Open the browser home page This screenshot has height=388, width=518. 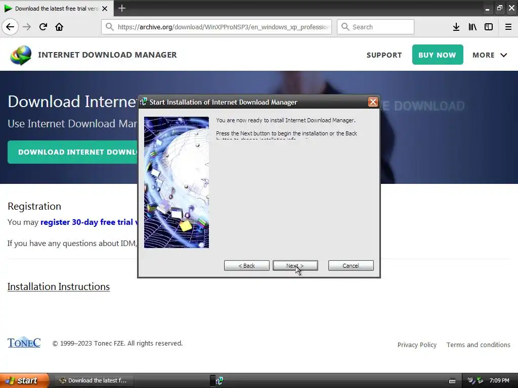click(59, 27)
